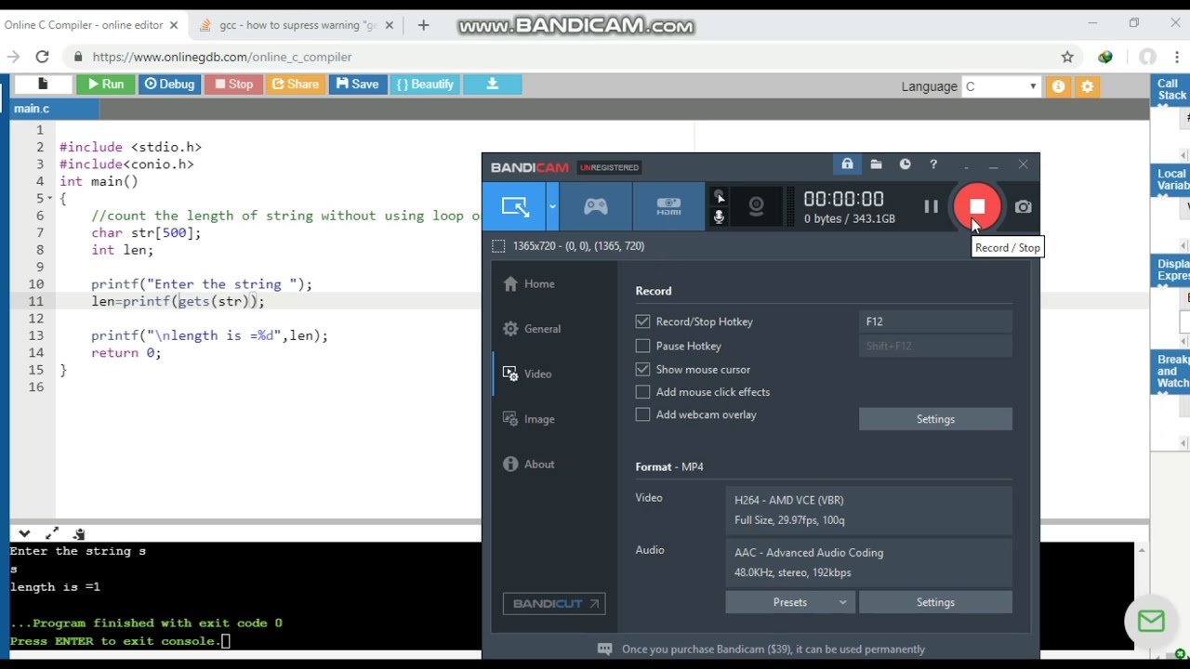Screen dimensions: 1190x669
Task: Uncheck Show mouse cursor
Action: tap(642, 369)
